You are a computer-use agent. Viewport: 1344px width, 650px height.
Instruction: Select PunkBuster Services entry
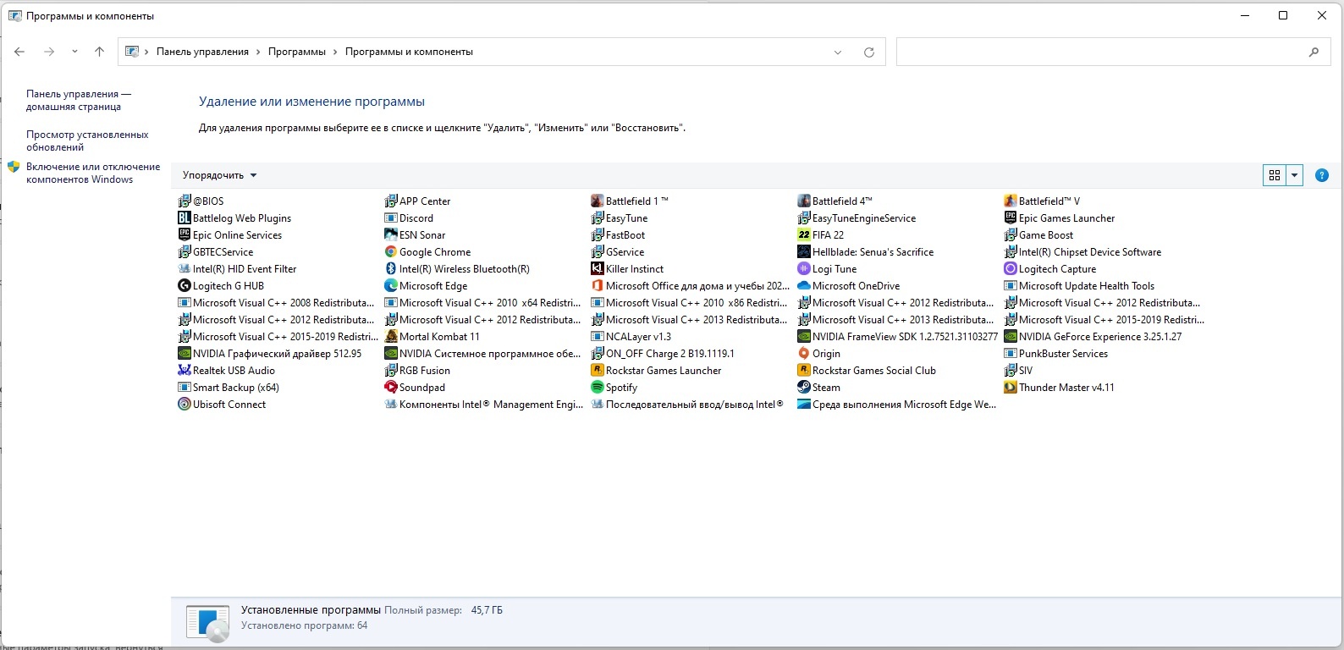point(1056,354)
